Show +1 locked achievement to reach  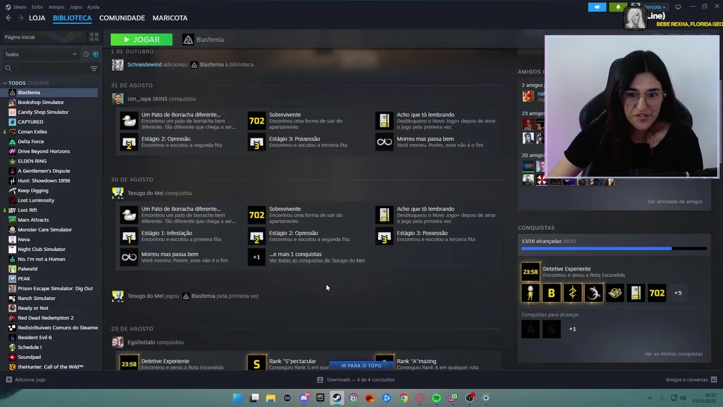(x=572, y=329)
